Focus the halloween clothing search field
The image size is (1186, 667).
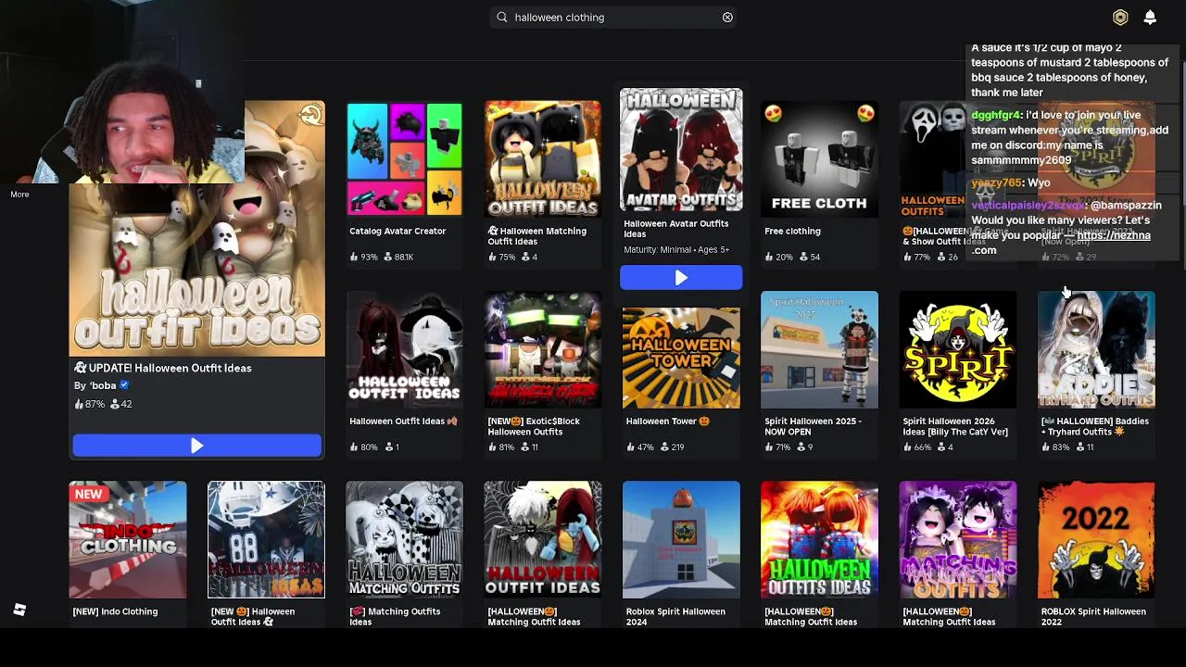(x=613, y=17)
